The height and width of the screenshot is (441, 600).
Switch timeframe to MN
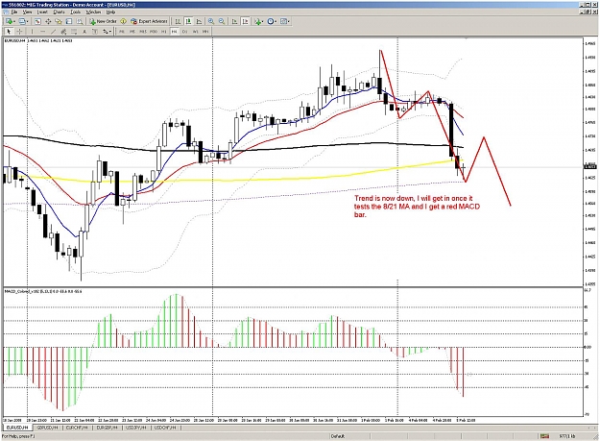coord(205,32)
